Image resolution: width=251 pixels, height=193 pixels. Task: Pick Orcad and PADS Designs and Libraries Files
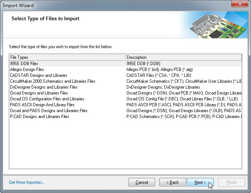(x=125, y=111)
